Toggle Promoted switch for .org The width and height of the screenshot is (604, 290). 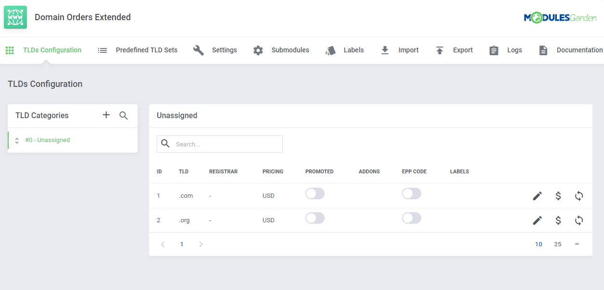coord(315,218)
